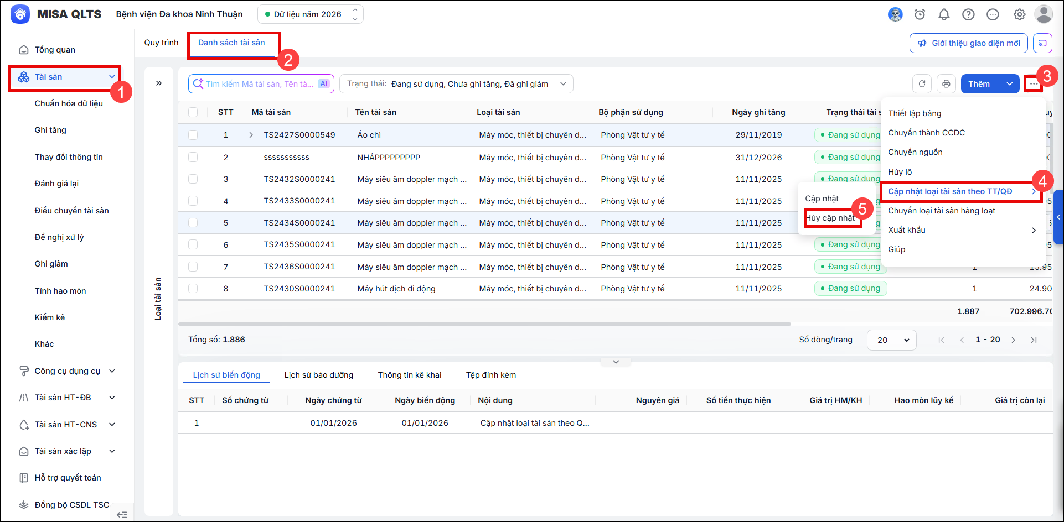
Task: Check the row for TS2430S0000241
Action: pyautogui.click(x=193, y=289)
